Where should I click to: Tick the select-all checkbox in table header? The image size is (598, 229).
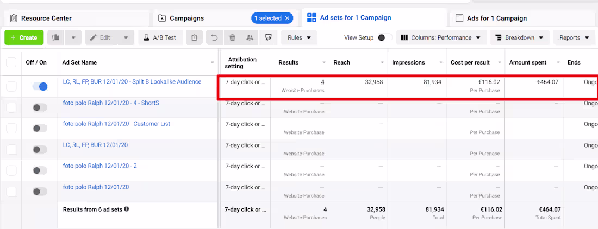(11, 62)
